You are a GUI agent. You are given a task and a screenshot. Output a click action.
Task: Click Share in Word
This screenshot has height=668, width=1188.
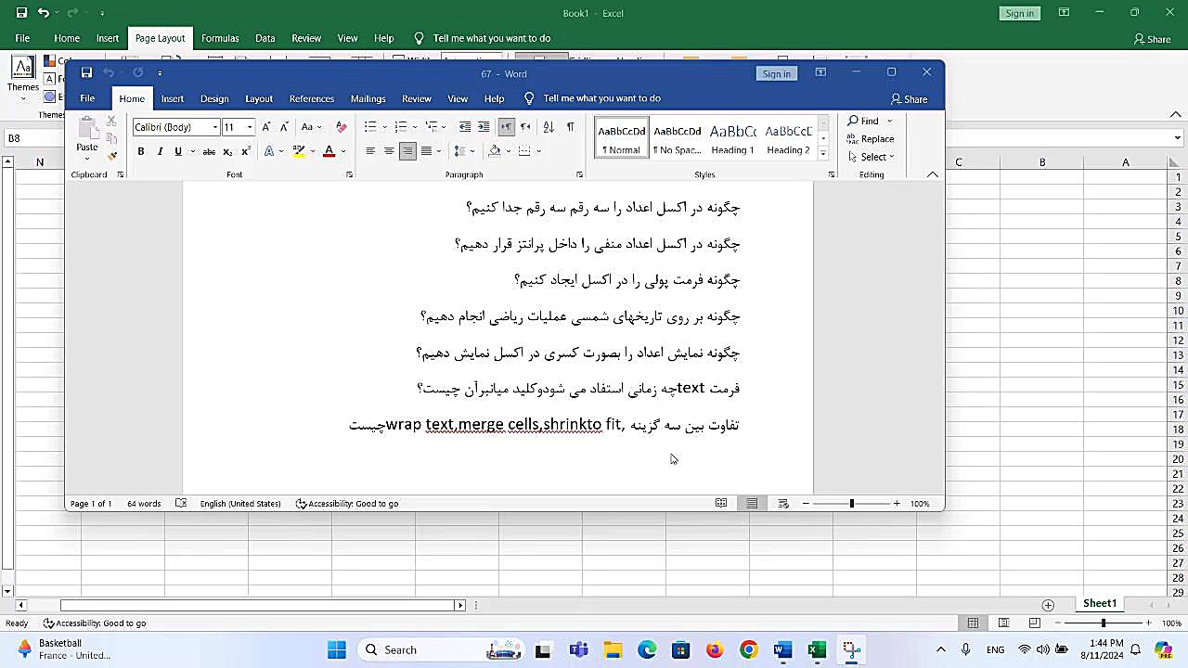pyautogui.click(x=909, y=98)
